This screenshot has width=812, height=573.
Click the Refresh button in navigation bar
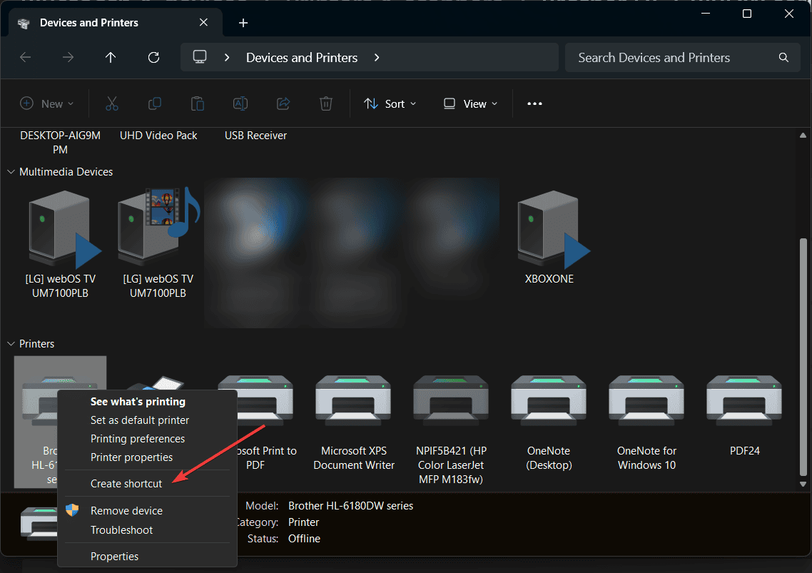point(153,58)
